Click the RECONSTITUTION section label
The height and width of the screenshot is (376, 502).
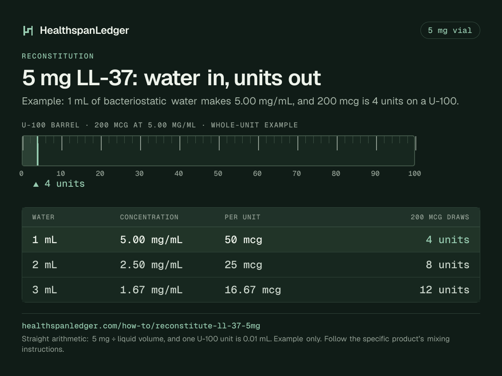click(x=58, y=56)
